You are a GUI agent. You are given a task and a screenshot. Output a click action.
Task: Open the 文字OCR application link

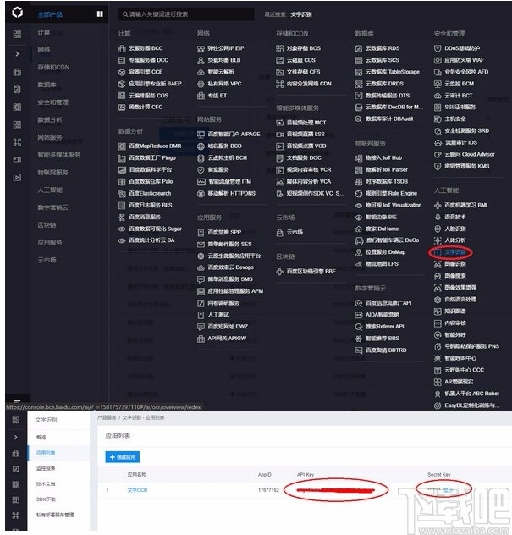click(137, 490)
